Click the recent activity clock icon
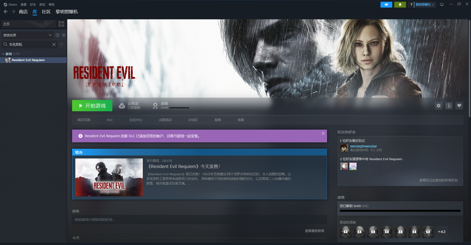 (58, 35)
